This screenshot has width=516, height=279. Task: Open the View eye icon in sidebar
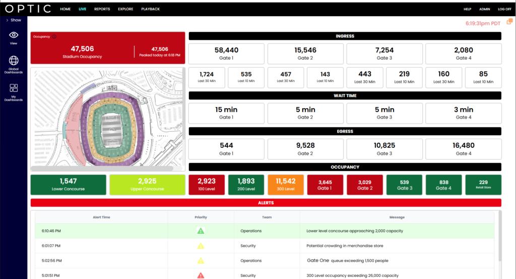click(14, 35)
